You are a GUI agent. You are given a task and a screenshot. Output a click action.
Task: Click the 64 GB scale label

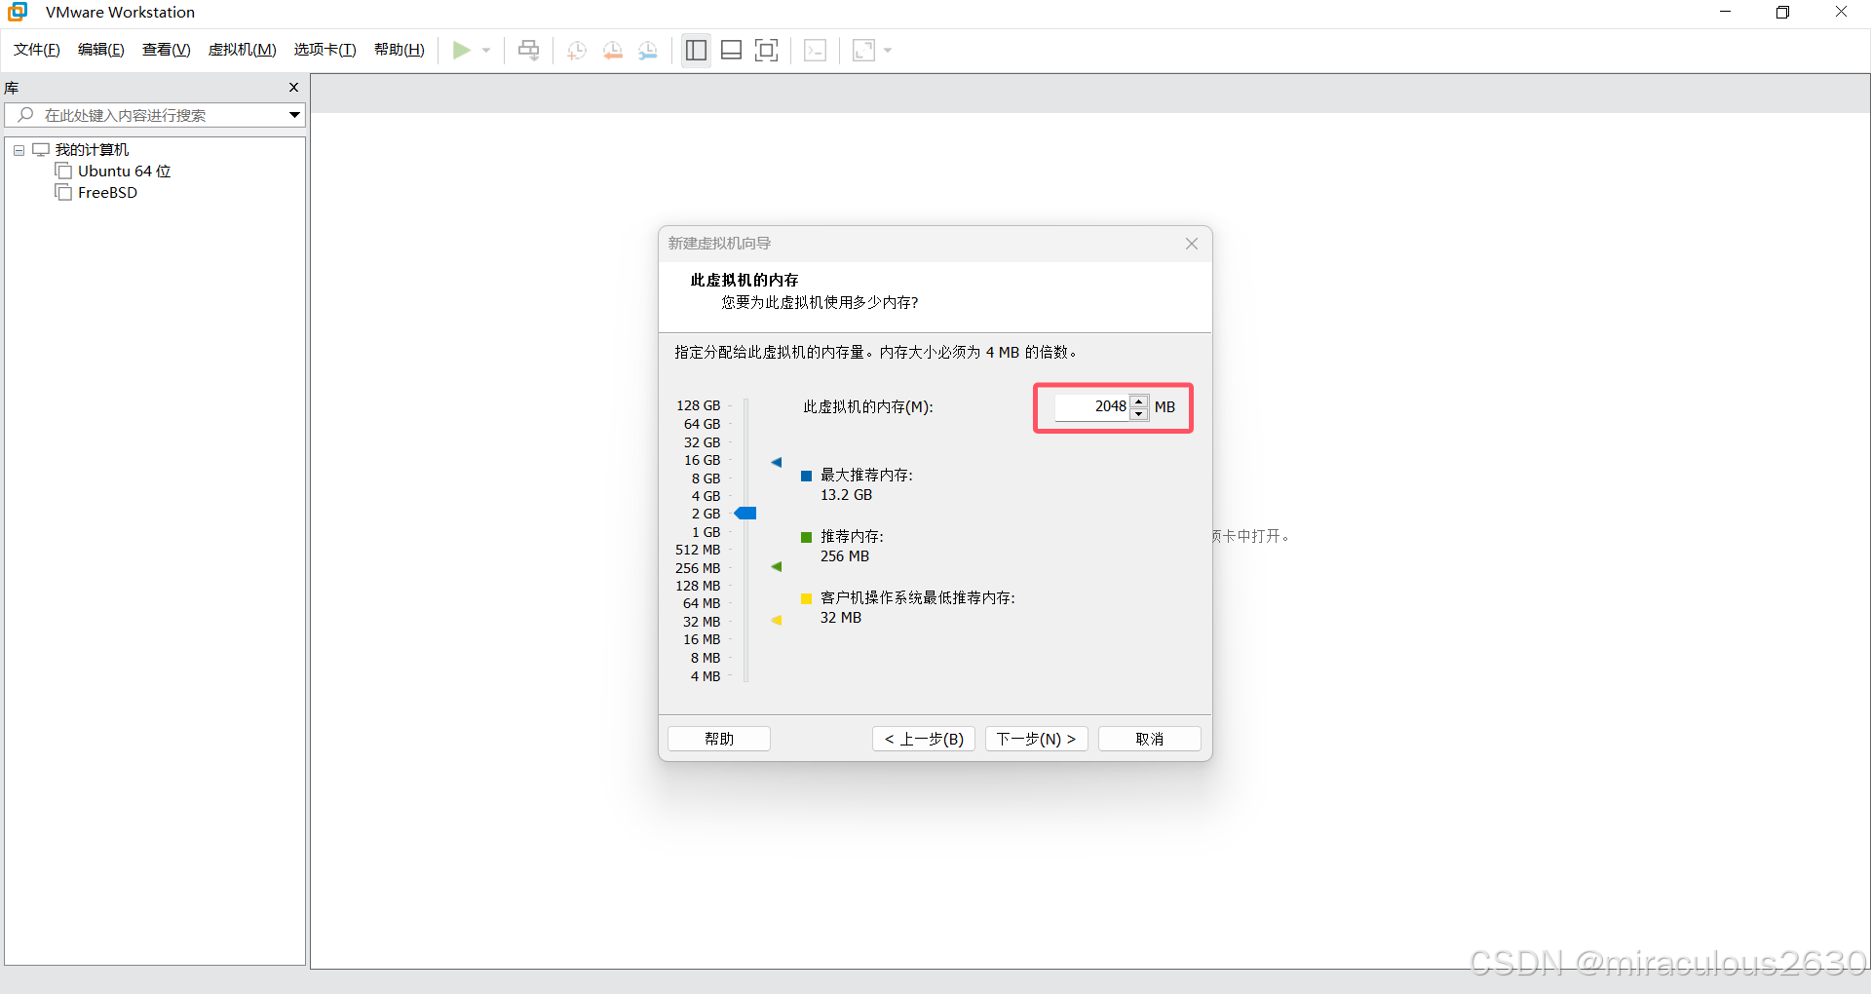pos(702,424)
